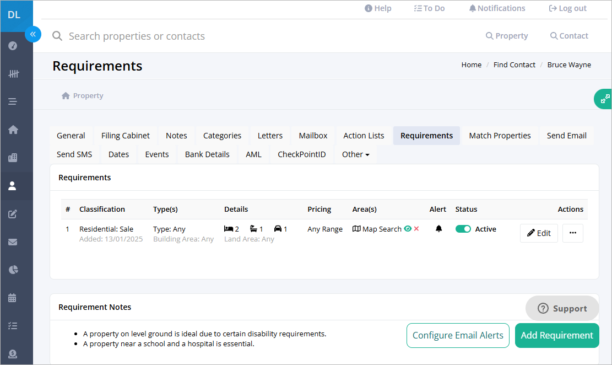This screenshot has width=612, height=365.
Task: Open the checklist tasks sidebar icon
Action: click(x=13, y=325)
